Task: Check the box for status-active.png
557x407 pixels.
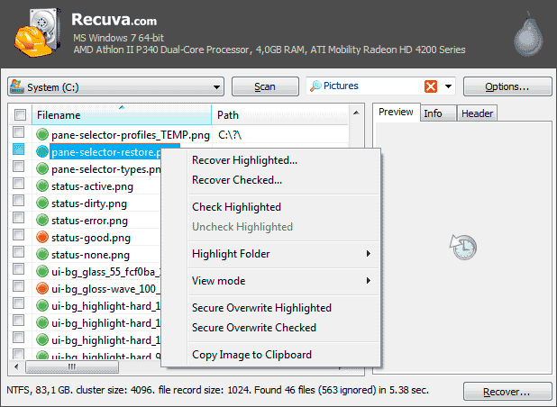Action: pos(18,184)
